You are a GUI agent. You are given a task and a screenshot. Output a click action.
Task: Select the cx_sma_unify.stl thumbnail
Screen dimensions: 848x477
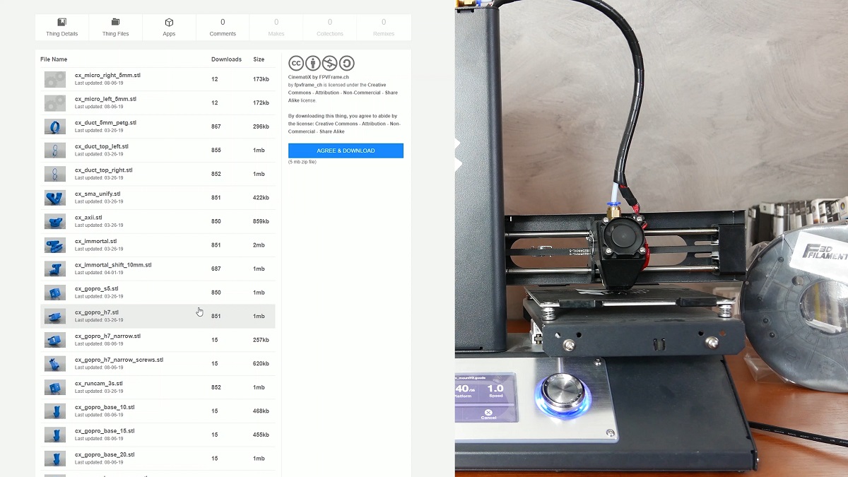coord(54,198)
